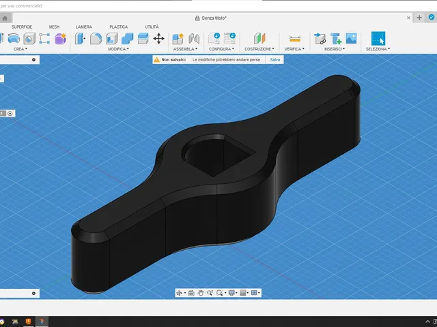Open the configuration table icon
Screen dimensions: 437x327
230,38
